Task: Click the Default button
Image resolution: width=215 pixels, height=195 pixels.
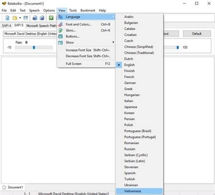Action: [x=197, y=34]
